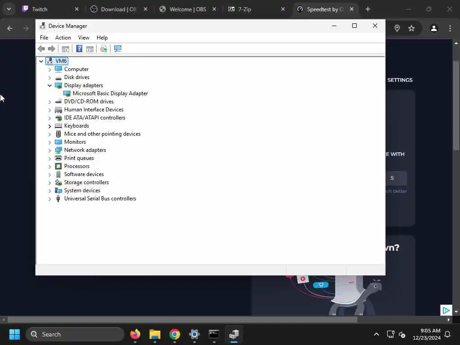
Task: Click the rating 5 box on Speedtest page
Action: tap(396, 178)
